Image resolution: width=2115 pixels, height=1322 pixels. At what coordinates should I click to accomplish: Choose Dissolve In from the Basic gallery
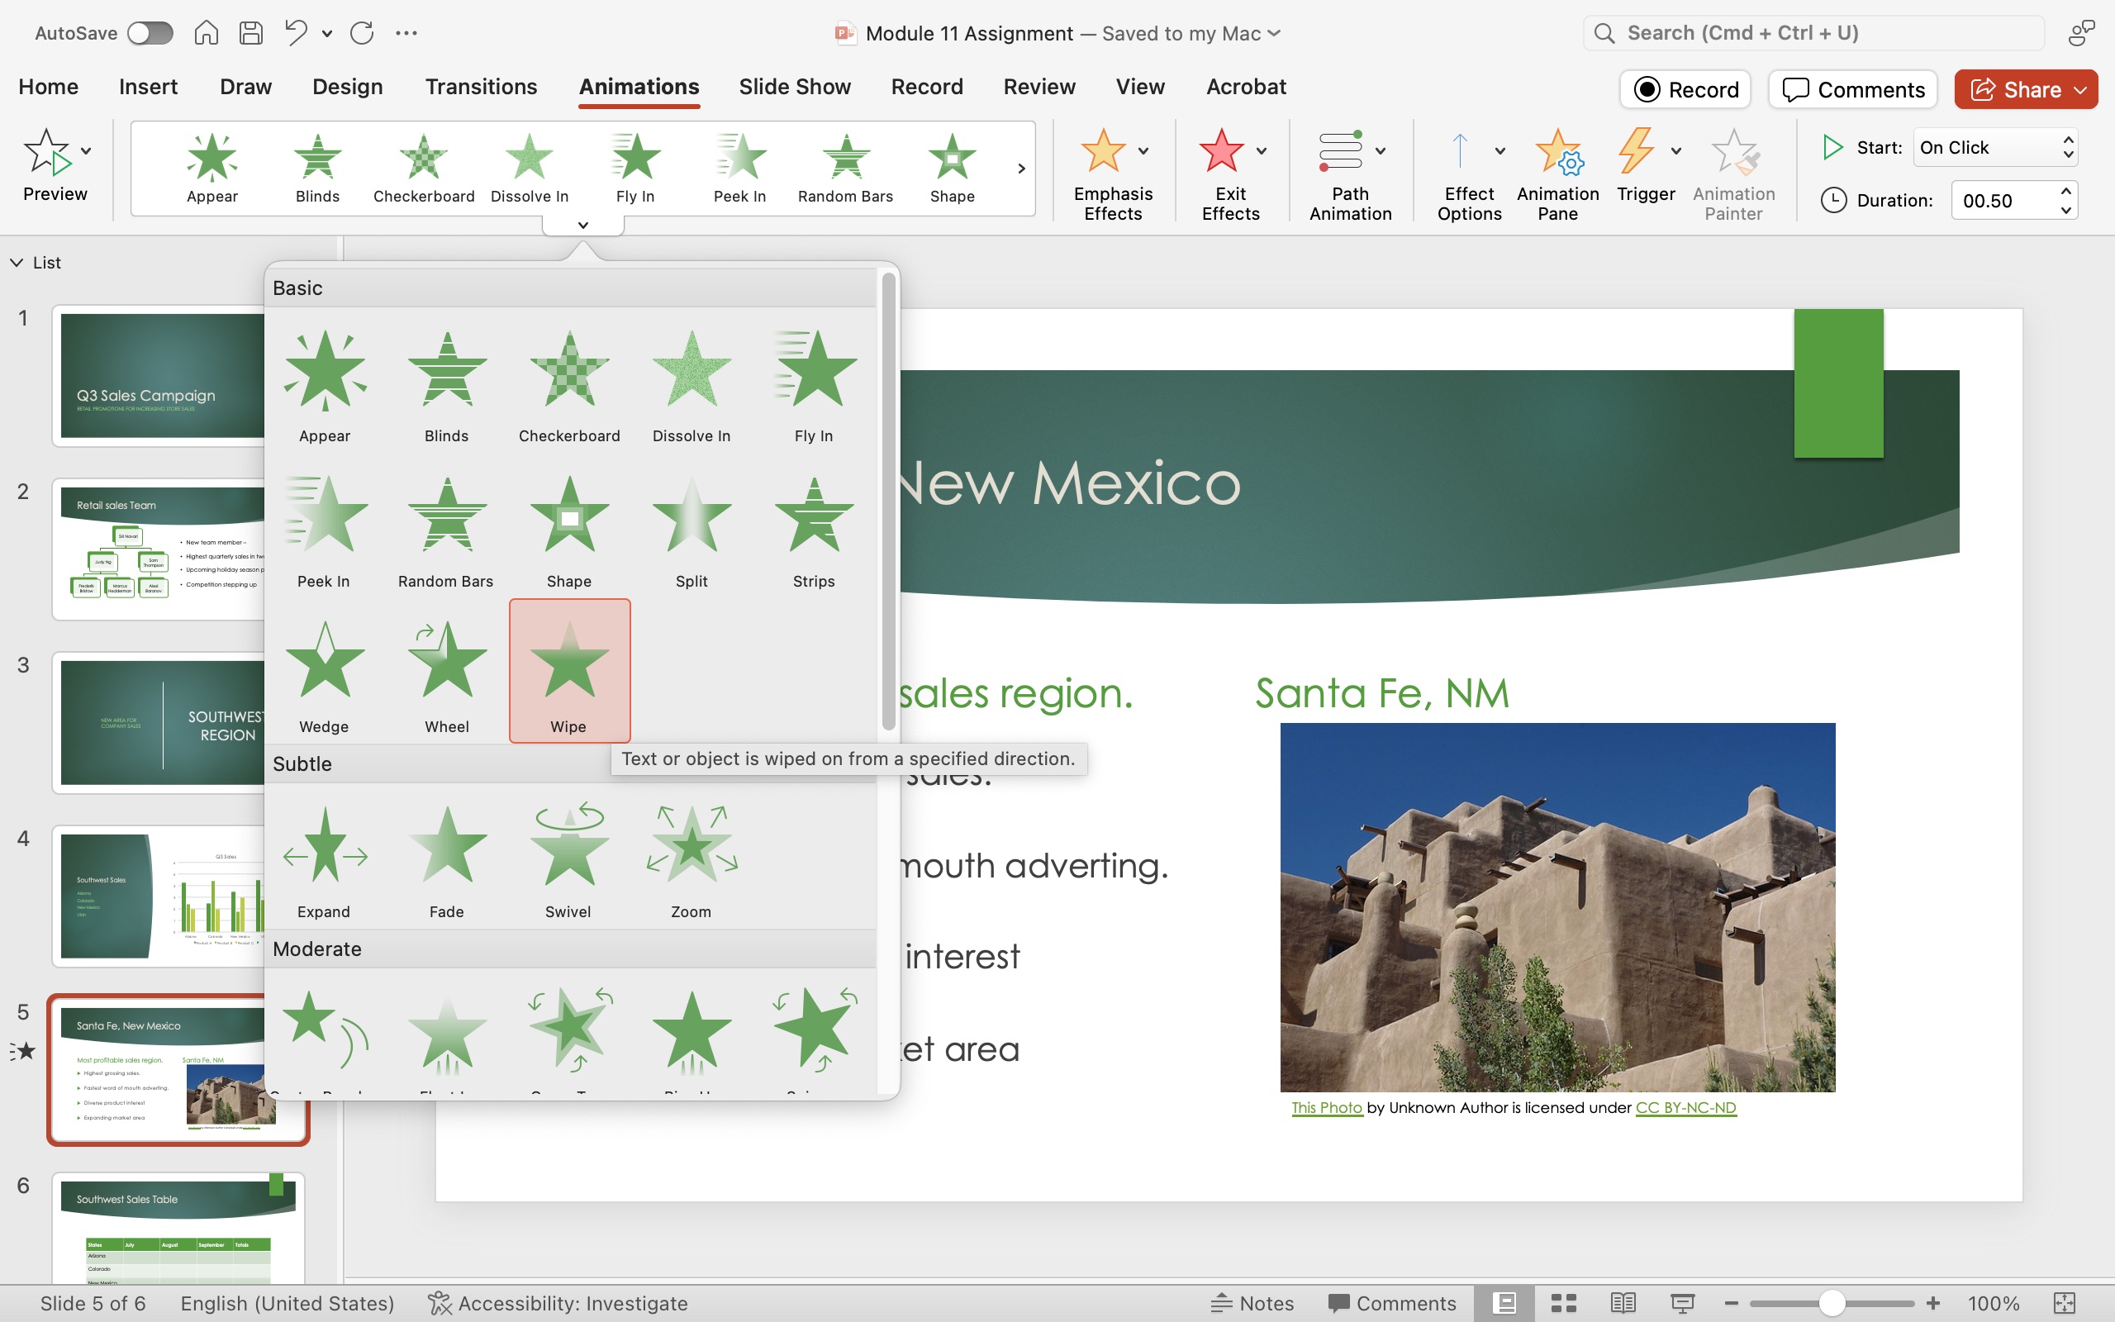(x=692, y=385)
